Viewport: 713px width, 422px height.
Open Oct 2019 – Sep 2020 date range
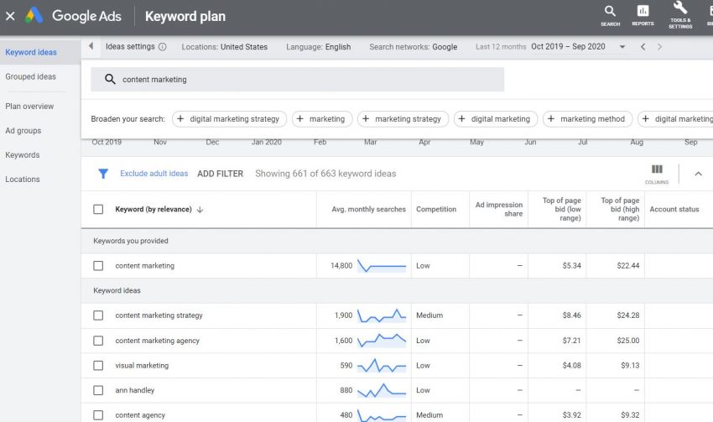[568, 47]
